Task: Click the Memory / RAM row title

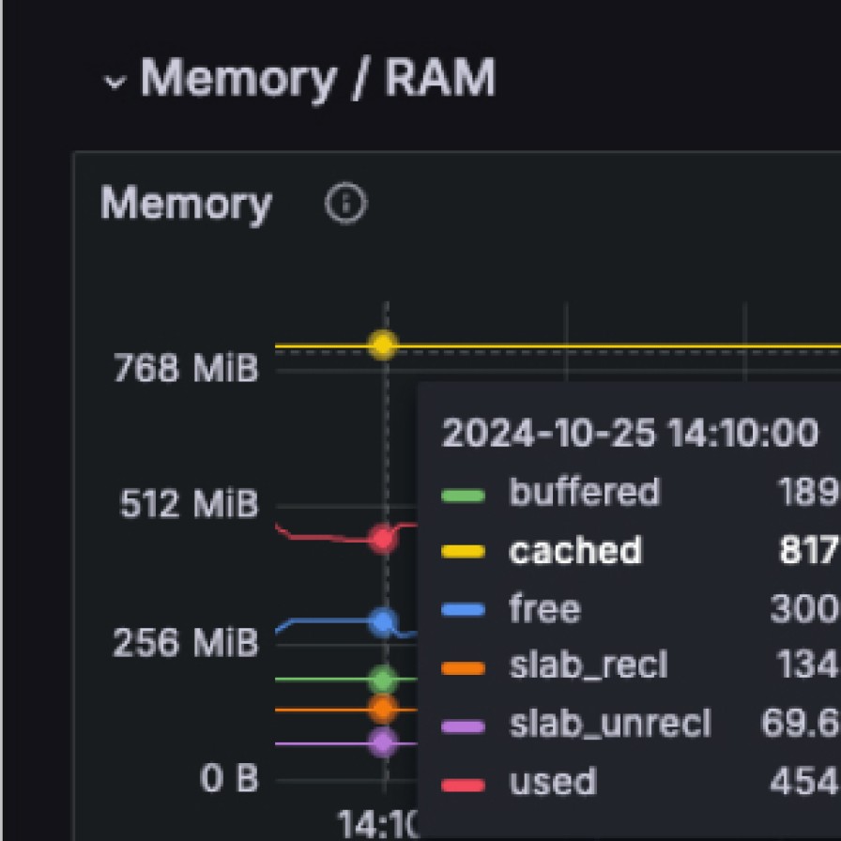Action: click(317, 79)
